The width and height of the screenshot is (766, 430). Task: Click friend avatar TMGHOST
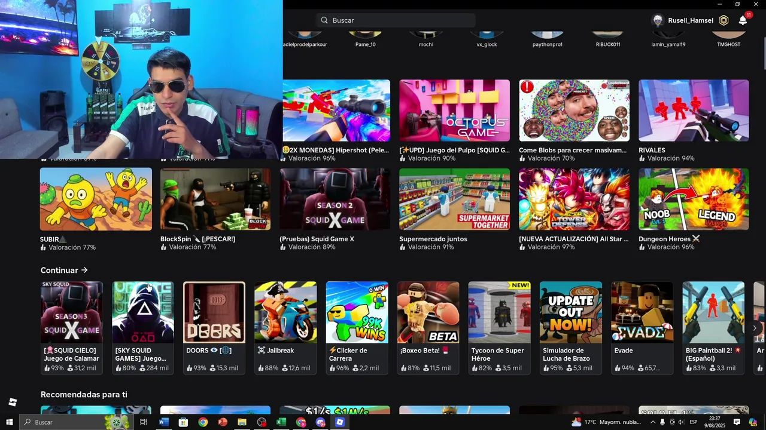728,35
